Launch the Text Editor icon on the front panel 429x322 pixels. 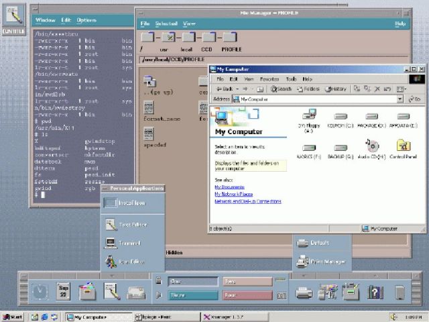(112, 291)
